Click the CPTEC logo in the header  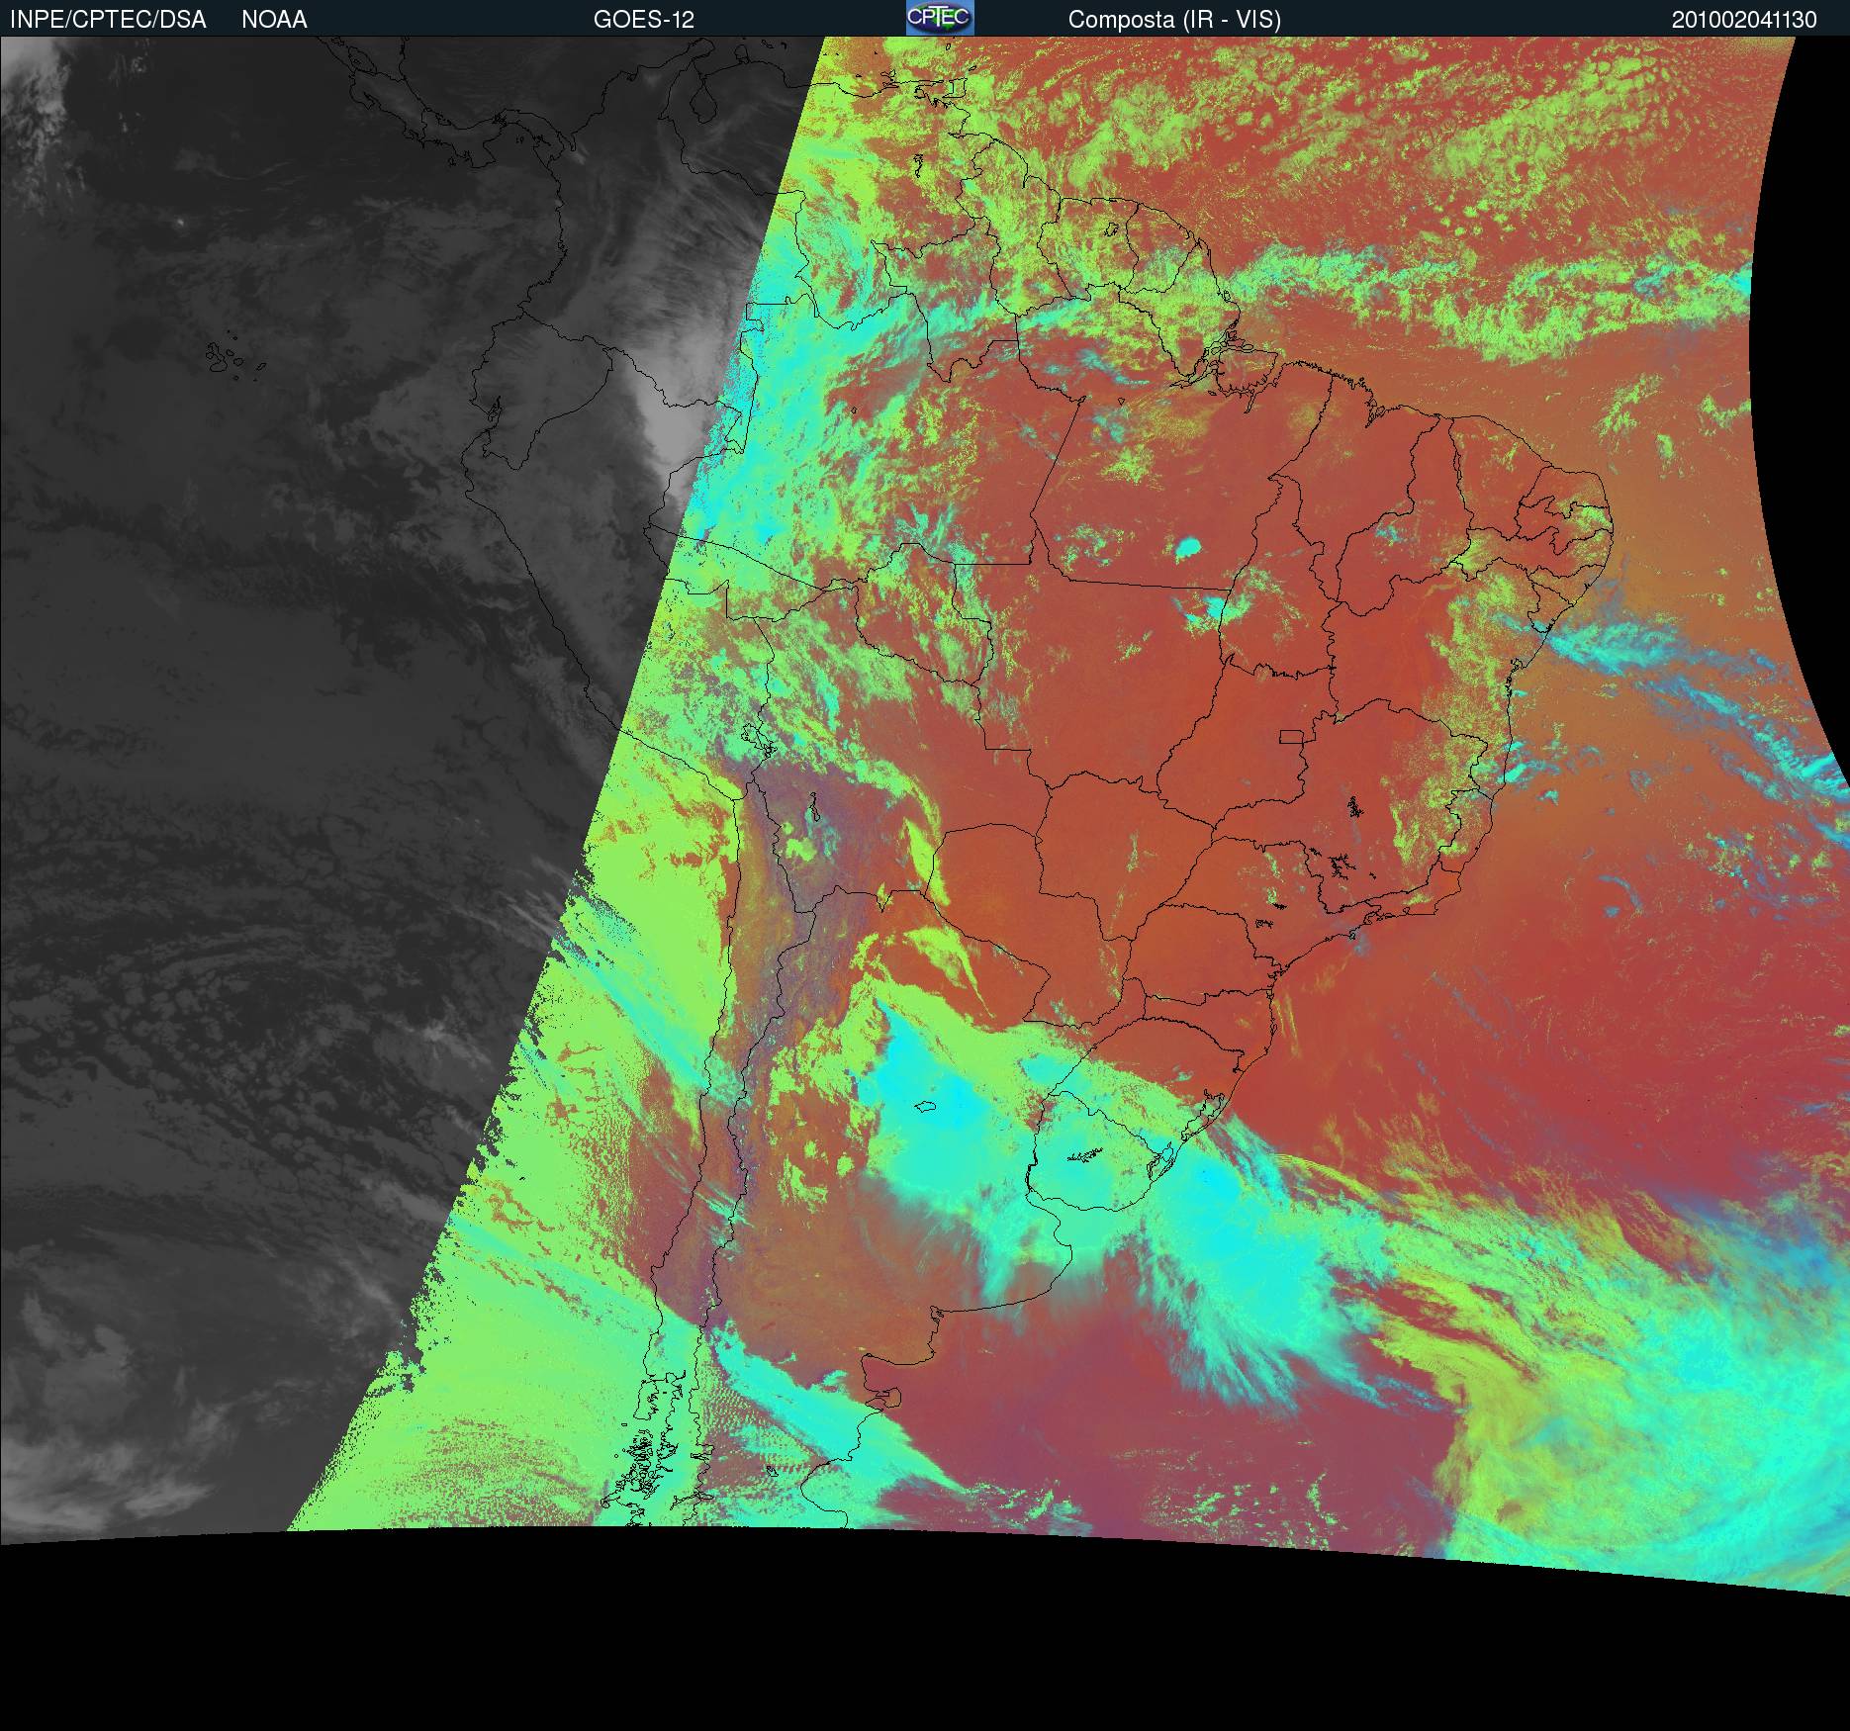tap(939, 18)
